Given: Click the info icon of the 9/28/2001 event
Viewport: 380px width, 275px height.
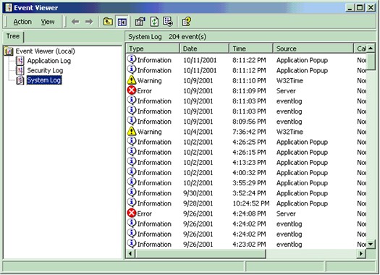Looking at the screenshot, I should 131,203.
